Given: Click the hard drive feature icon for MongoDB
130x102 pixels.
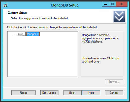Looking at the screenshot, I should 20,34.
